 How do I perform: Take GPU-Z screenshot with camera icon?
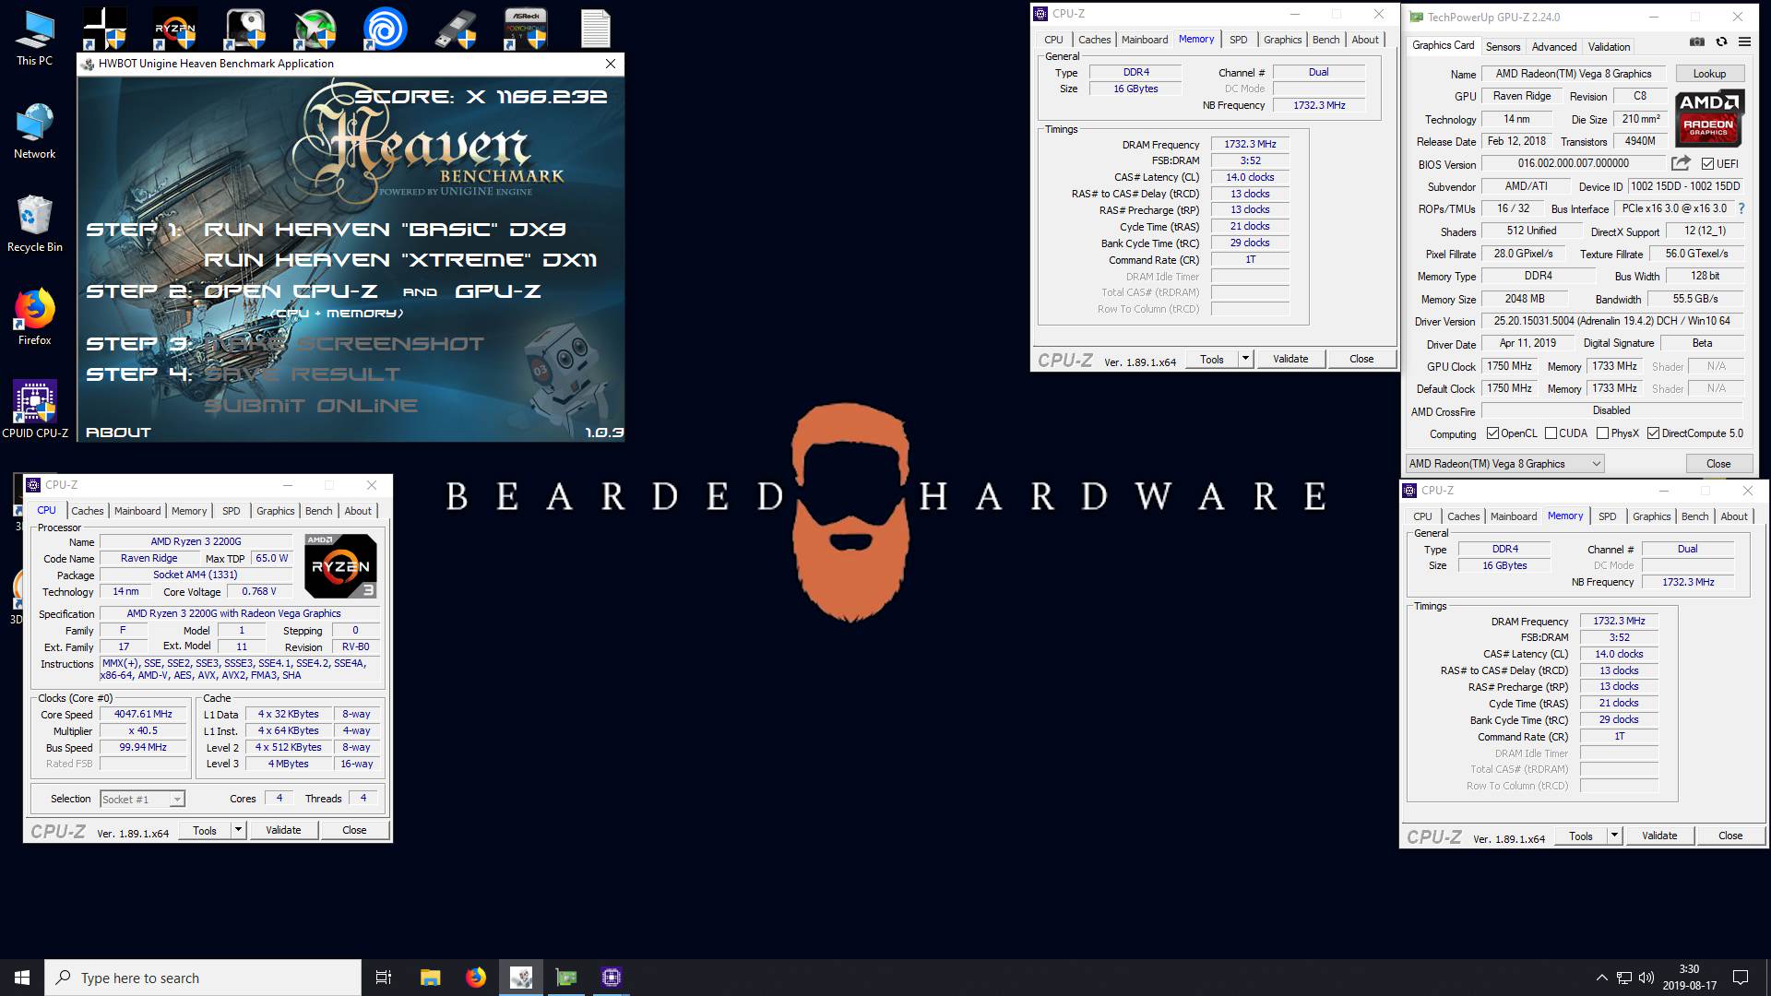click(1696, 41)
